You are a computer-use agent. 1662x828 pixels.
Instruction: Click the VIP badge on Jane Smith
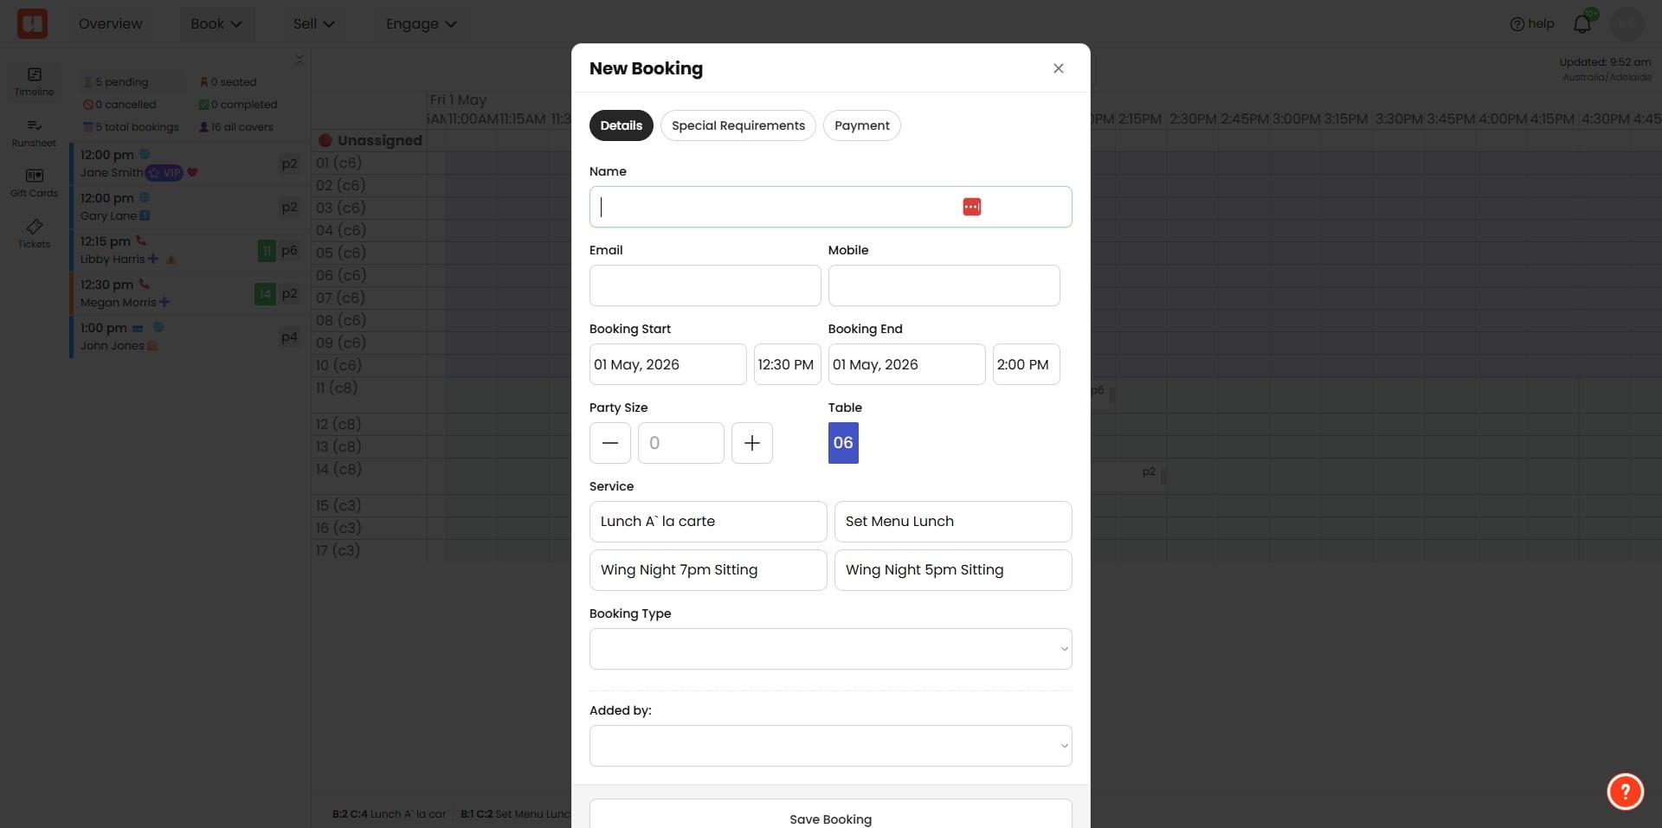coord(164,172)
